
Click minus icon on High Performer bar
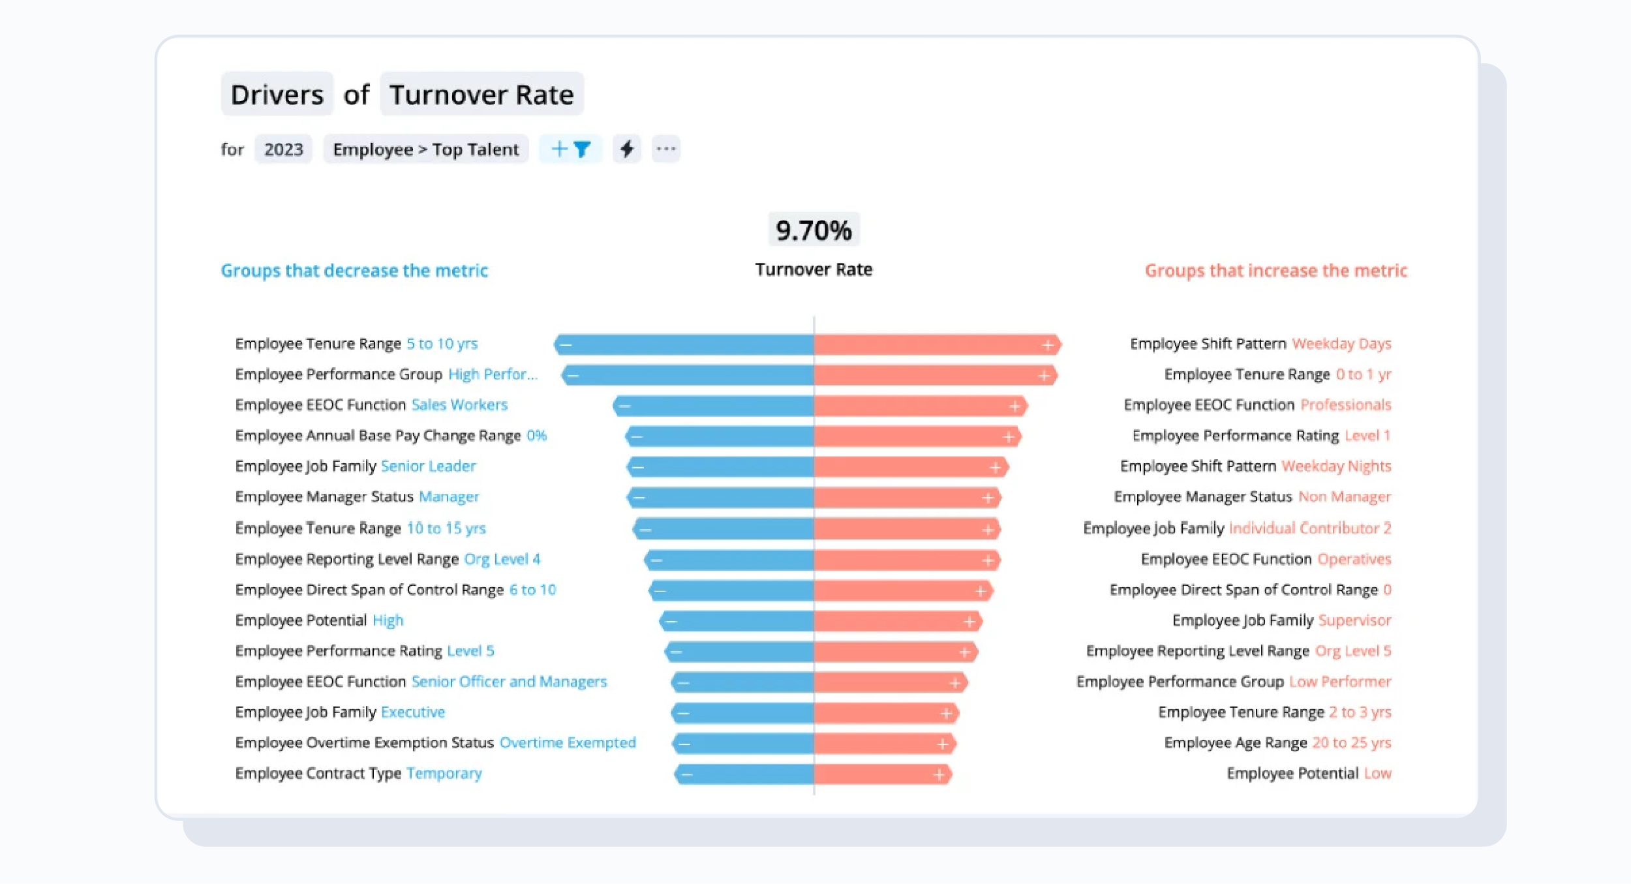(573, 375)
